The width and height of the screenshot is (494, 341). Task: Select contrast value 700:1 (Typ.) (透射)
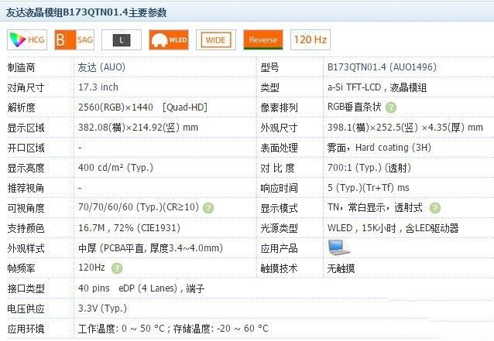click(369, 167)
